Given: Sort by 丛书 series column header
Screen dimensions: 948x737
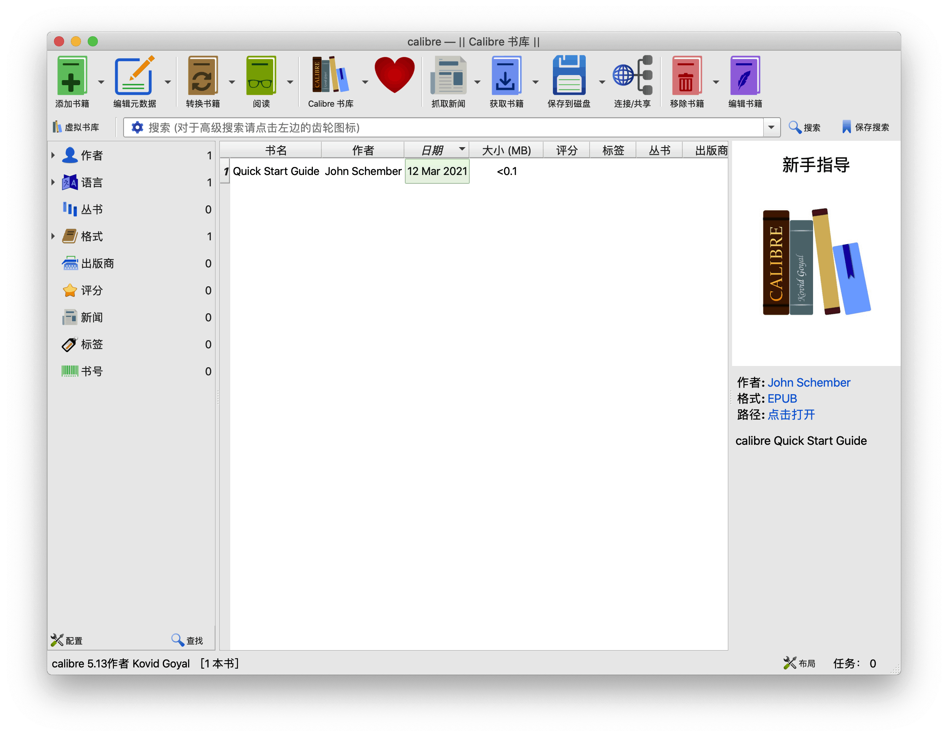Looking at the screenshot, I should pyautogui.click(x=660, y=150).
